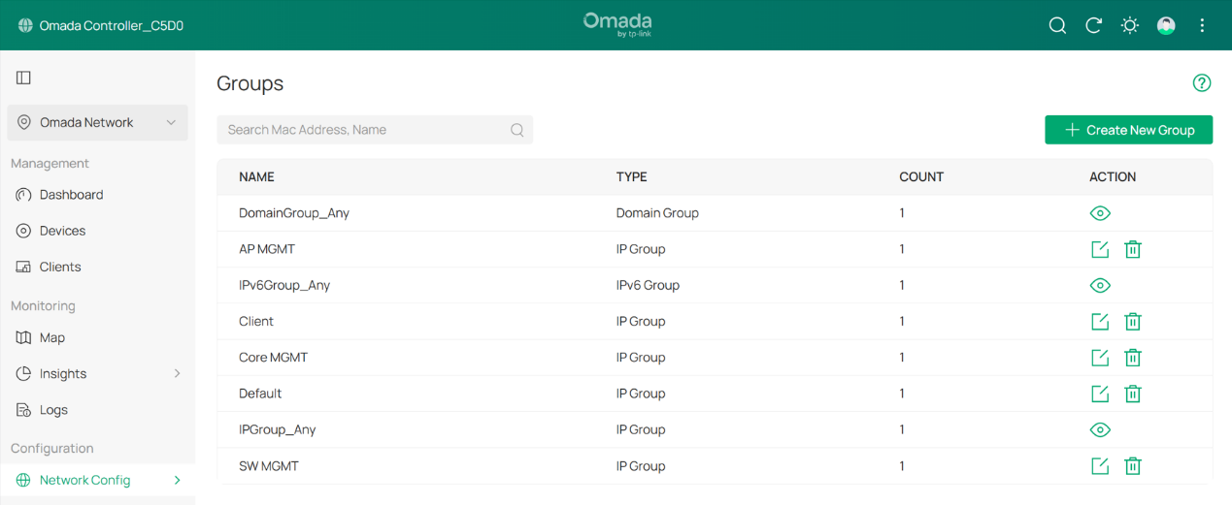
Task: Click the global search magnifier icon
Action: pos(1057,25)
